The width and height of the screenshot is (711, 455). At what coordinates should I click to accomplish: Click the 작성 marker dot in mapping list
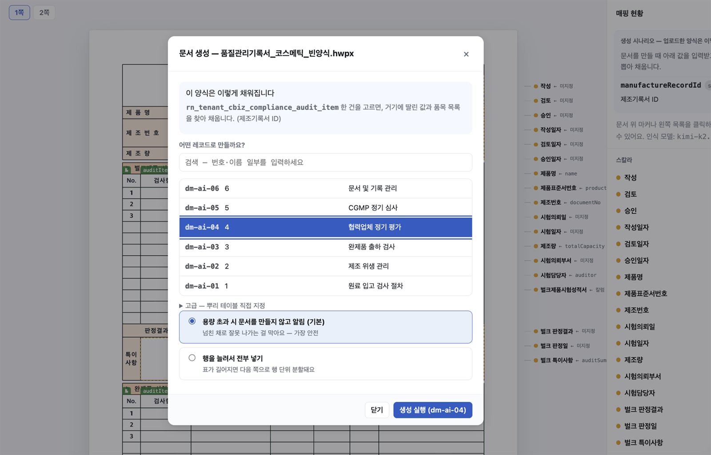[x=536, y=86]
